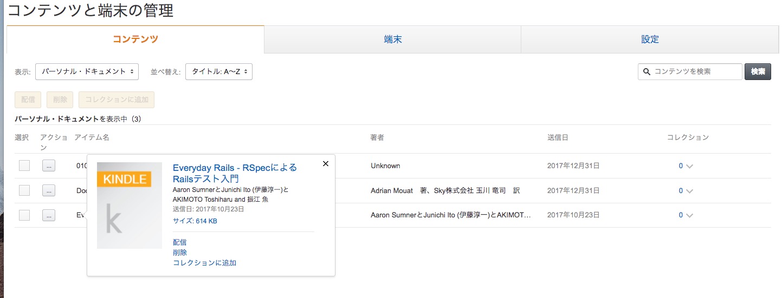Expand collection chevron in the Aaron Sumner row
The height and width of the screenshot is (298, 782).
click(x=689, y=216)
